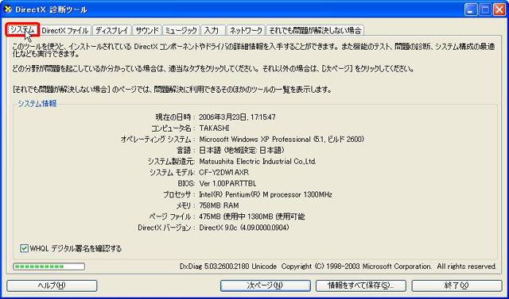Screen dimensions: 509x299
Task: Click the ヘルプ(H) button
Action: (x=52, y=286)
